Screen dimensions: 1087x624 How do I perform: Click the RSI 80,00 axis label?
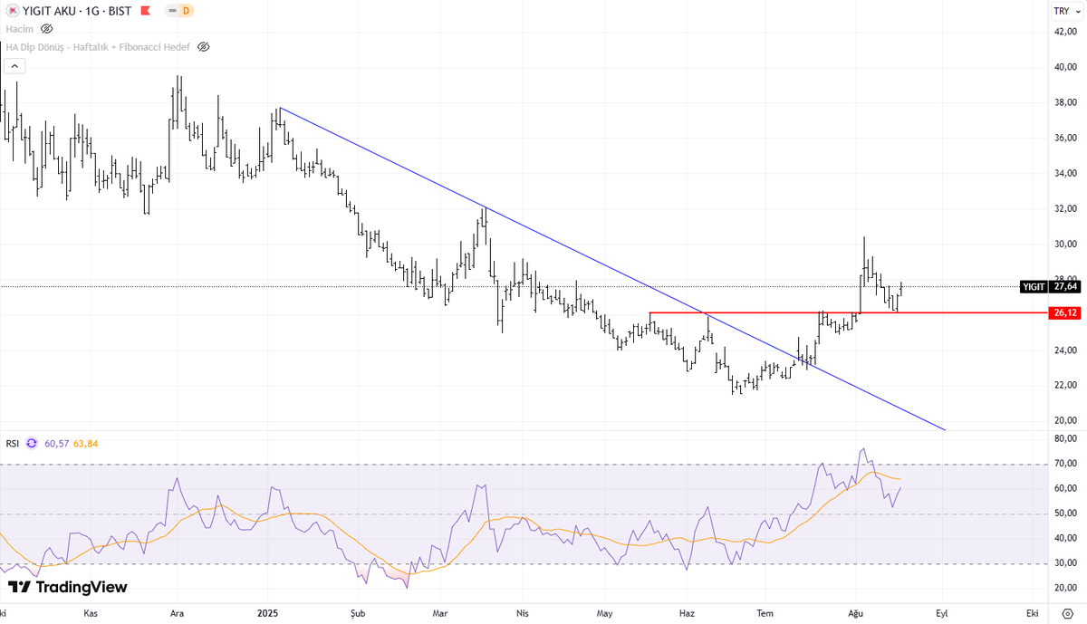tap(1064, 439)
